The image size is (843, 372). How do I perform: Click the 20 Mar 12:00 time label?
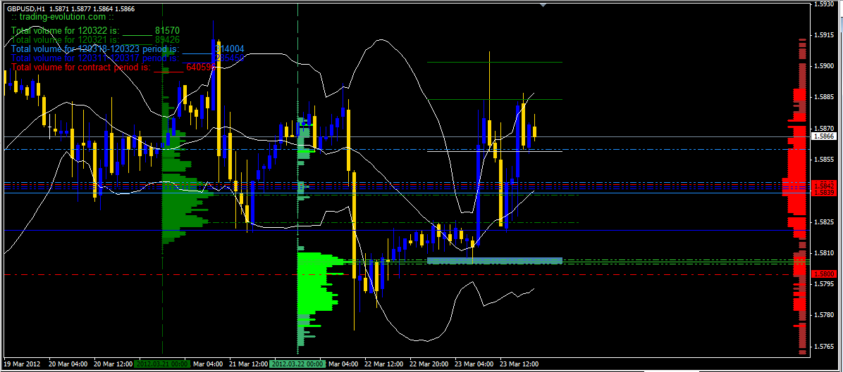point(113,364)
